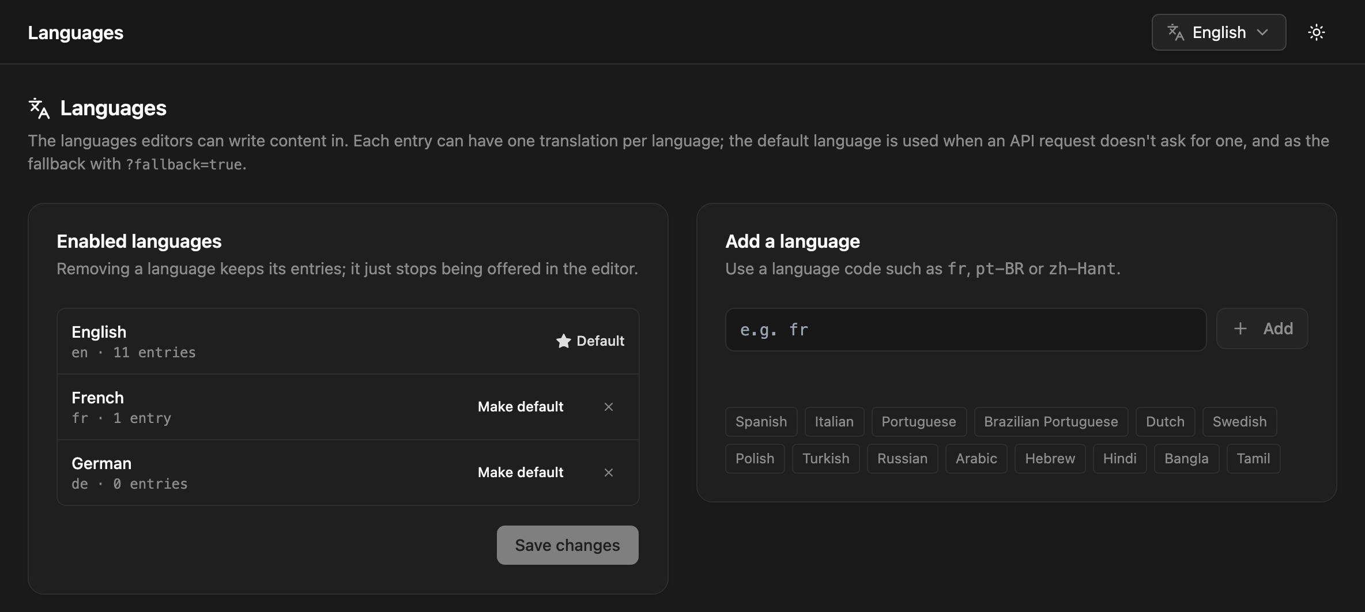Viewport: 1365px width, 612px height.
Task: Select the Tamil suggestion chip
Action: tap(1253, 459)
